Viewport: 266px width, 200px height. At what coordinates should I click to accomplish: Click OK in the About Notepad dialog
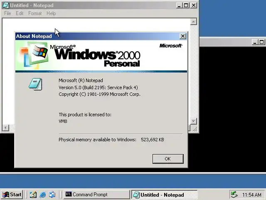tap(168, 159)
